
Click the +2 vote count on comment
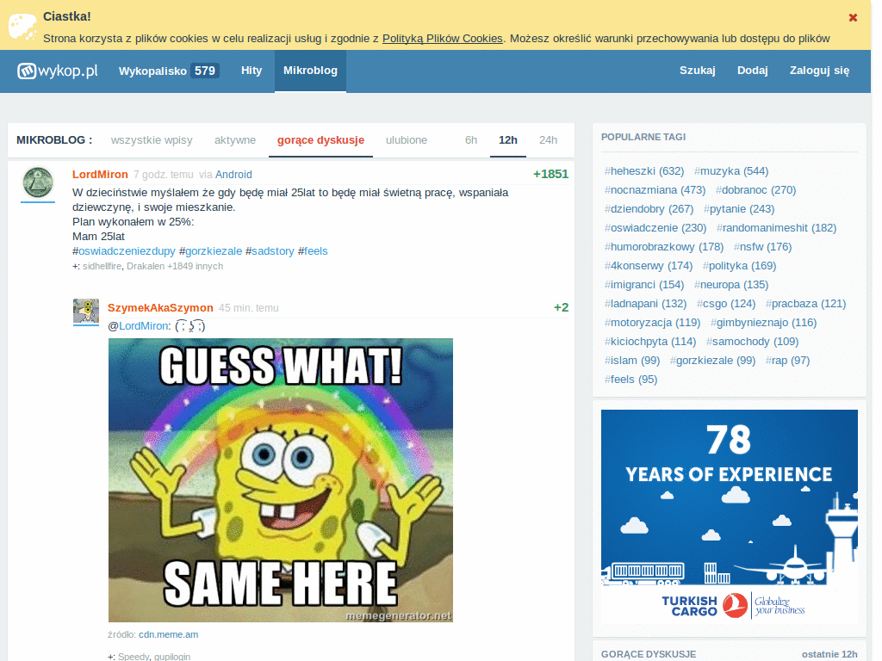click(x=561, y=307)
